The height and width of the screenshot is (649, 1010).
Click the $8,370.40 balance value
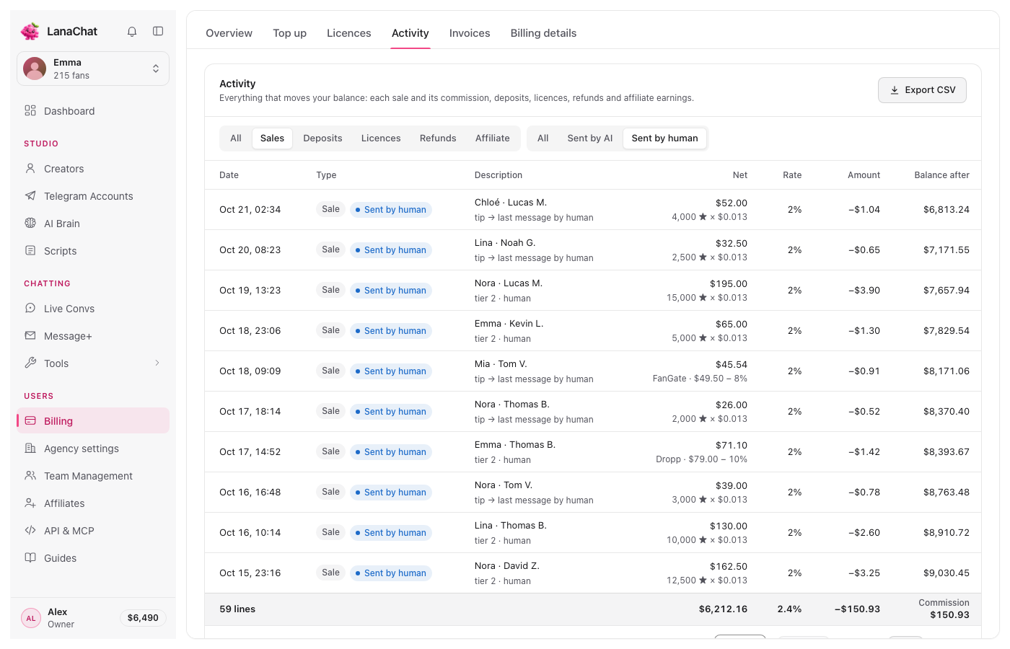click(947, 412)
